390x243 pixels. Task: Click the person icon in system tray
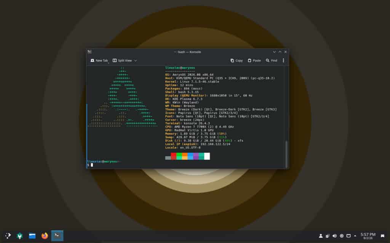(321, 236)
